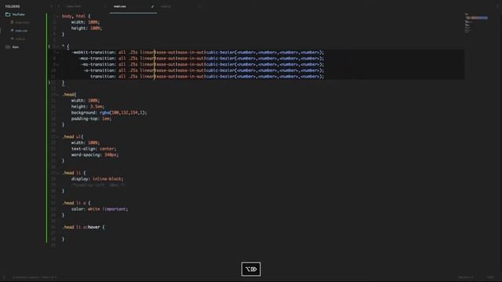Click the Youtube folder icon
Image resolution: width=502 pixels, height=282 pixels.
(x=8, y=14)
